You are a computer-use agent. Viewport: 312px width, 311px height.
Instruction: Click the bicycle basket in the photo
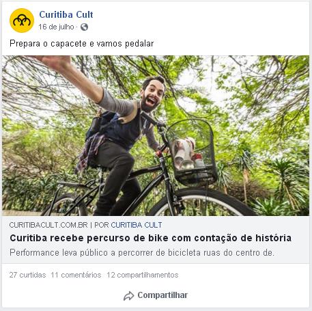point(191,152)
